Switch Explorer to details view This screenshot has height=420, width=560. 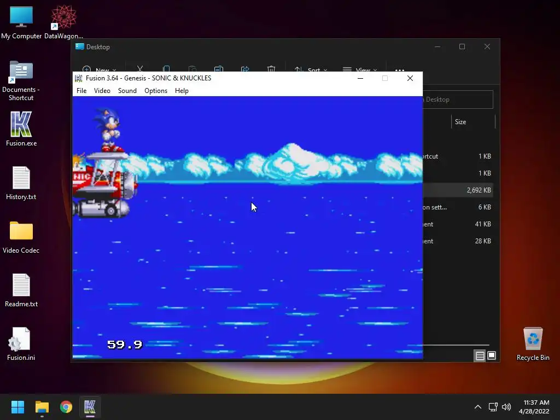[x=480, y=355]
